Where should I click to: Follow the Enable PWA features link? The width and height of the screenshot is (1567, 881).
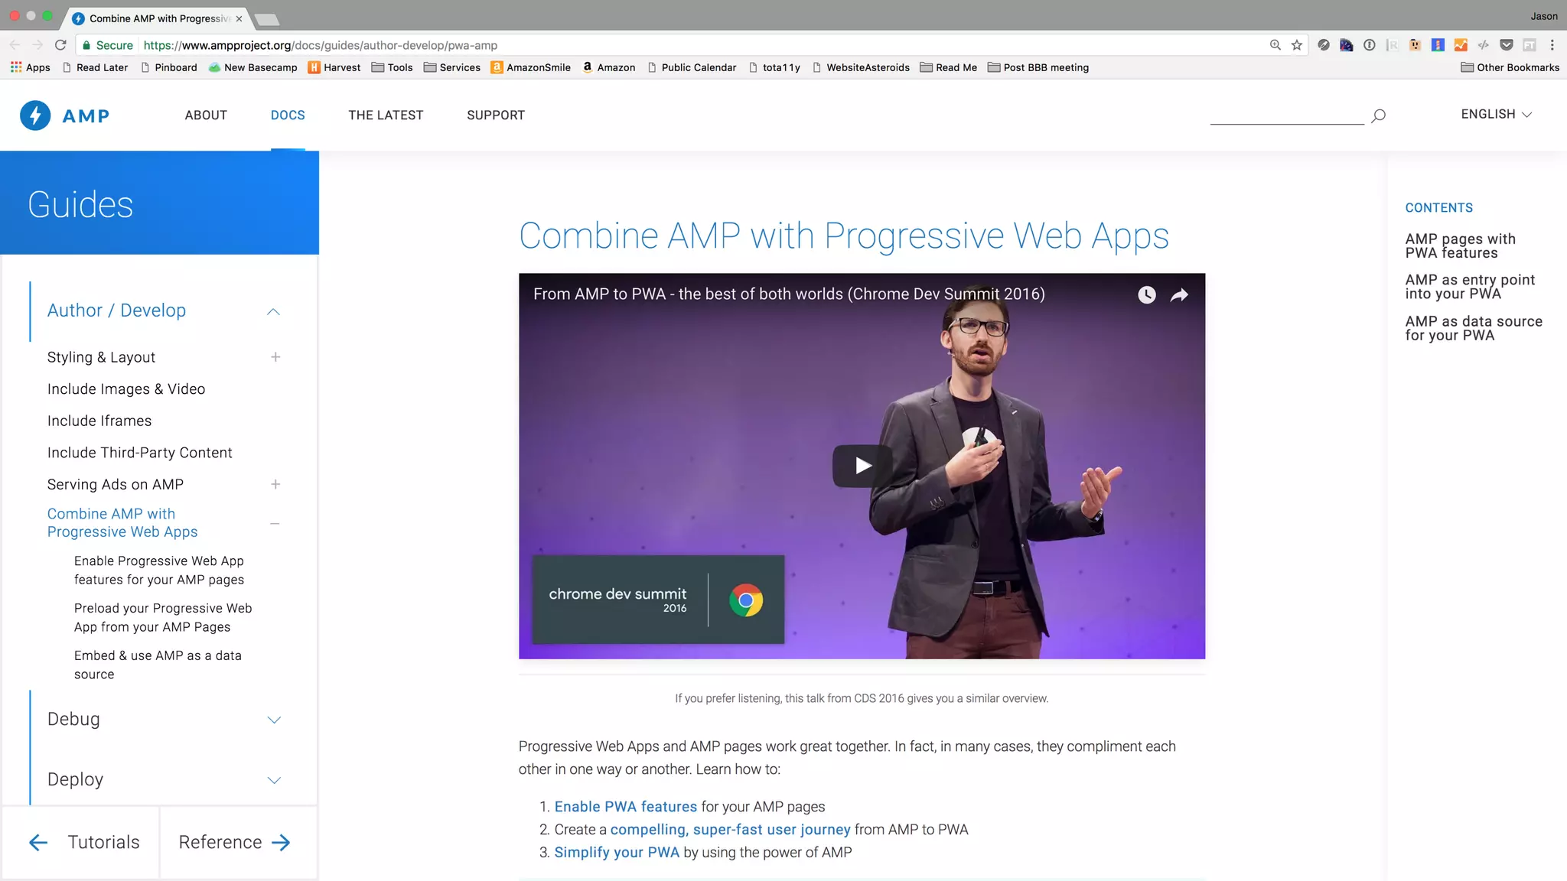pos(625,807)
